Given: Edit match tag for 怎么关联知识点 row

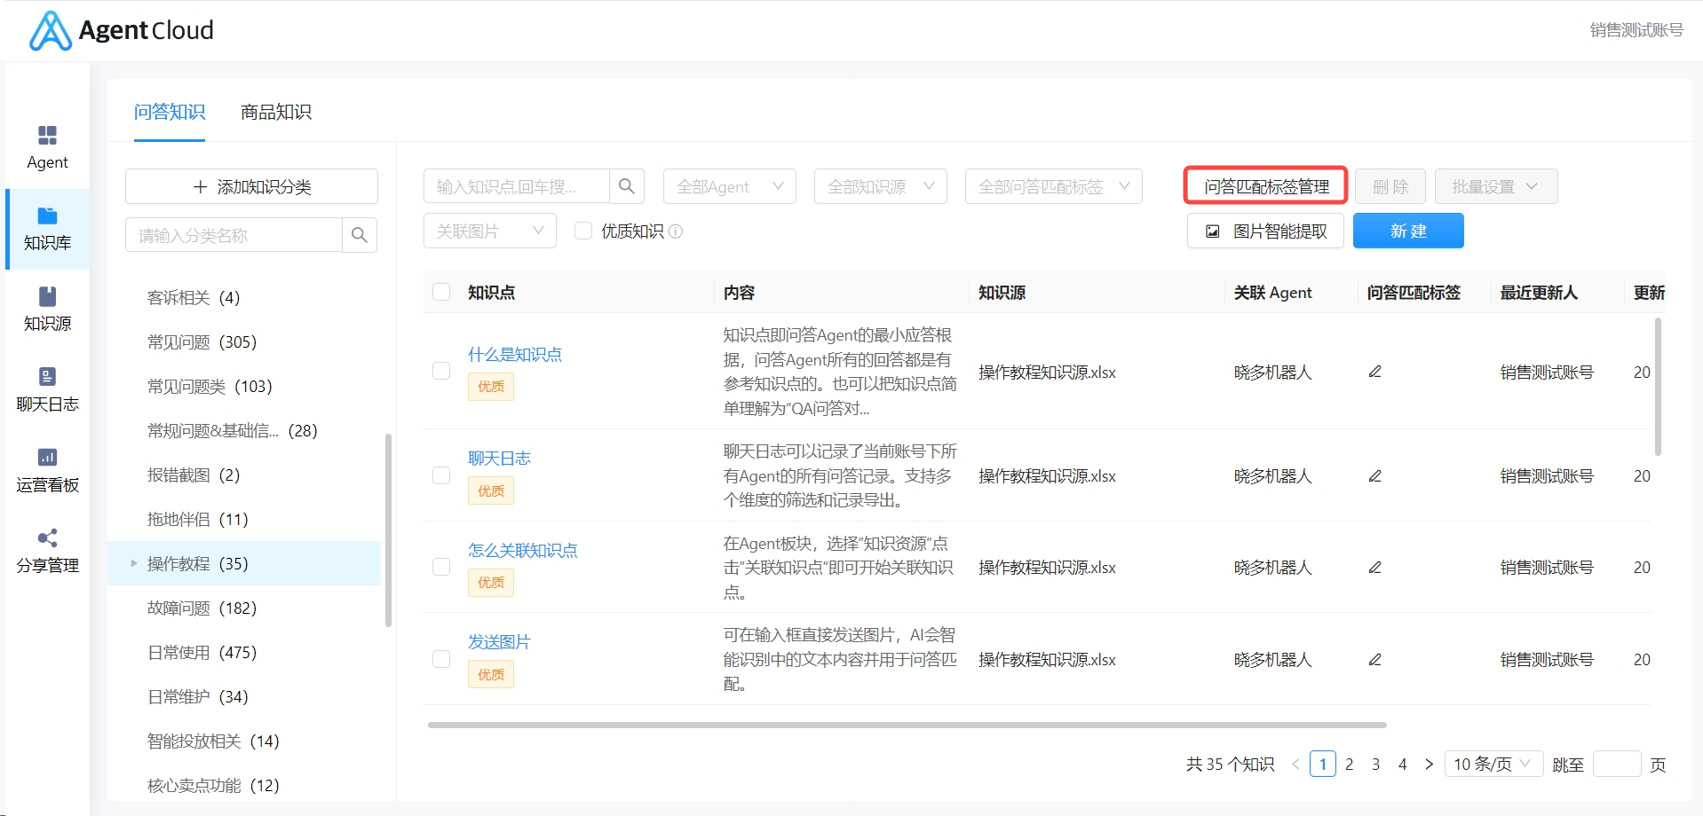Looking at the screenshot, I should [x=1374, y=568].
